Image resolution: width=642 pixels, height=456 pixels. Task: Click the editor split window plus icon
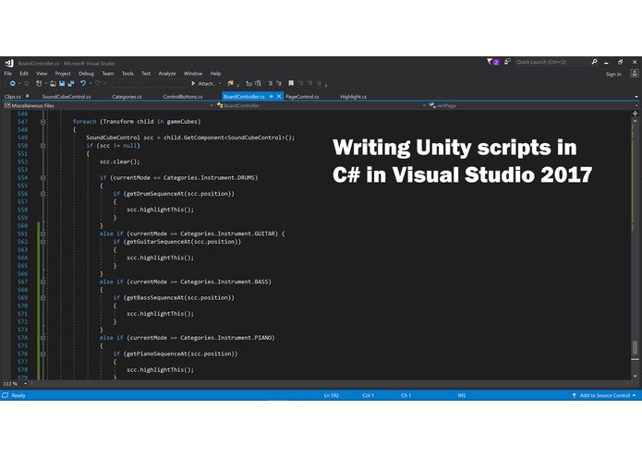coord(635,114)
